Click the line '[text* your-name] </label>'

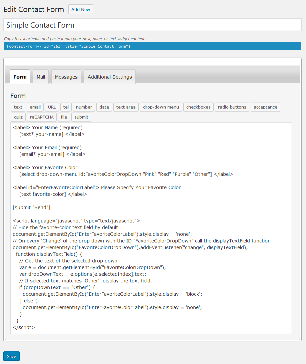tap(52, 134)
